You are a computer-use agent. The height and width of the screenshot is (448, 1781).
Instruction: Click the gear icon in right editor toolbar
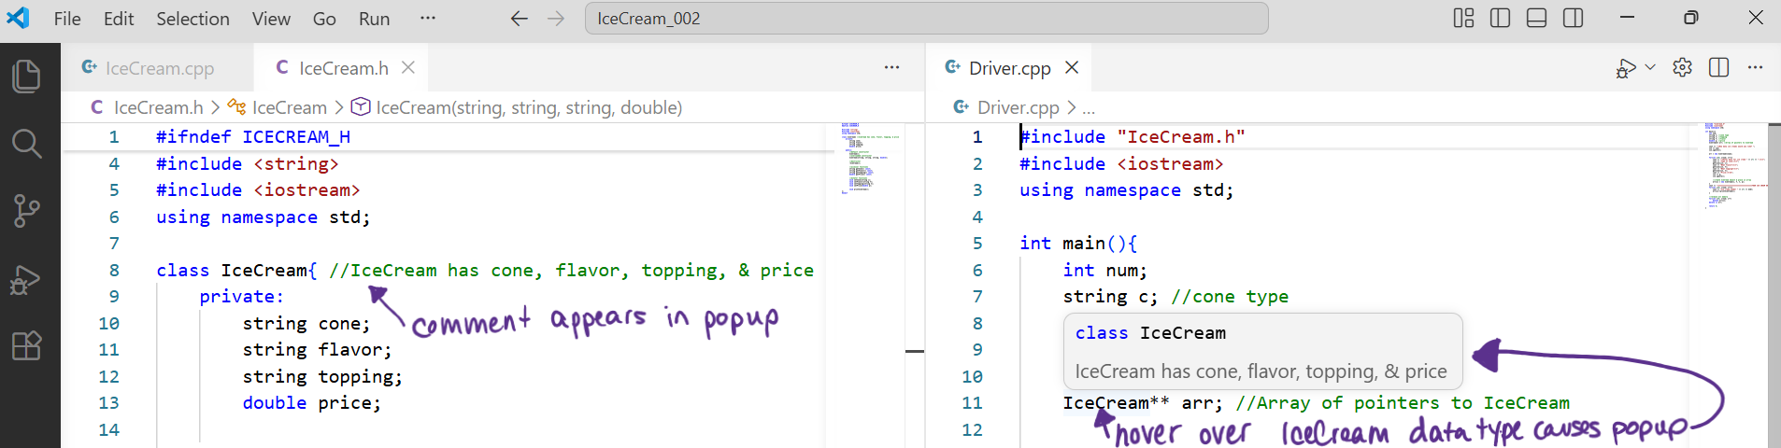pos(1682,67)
